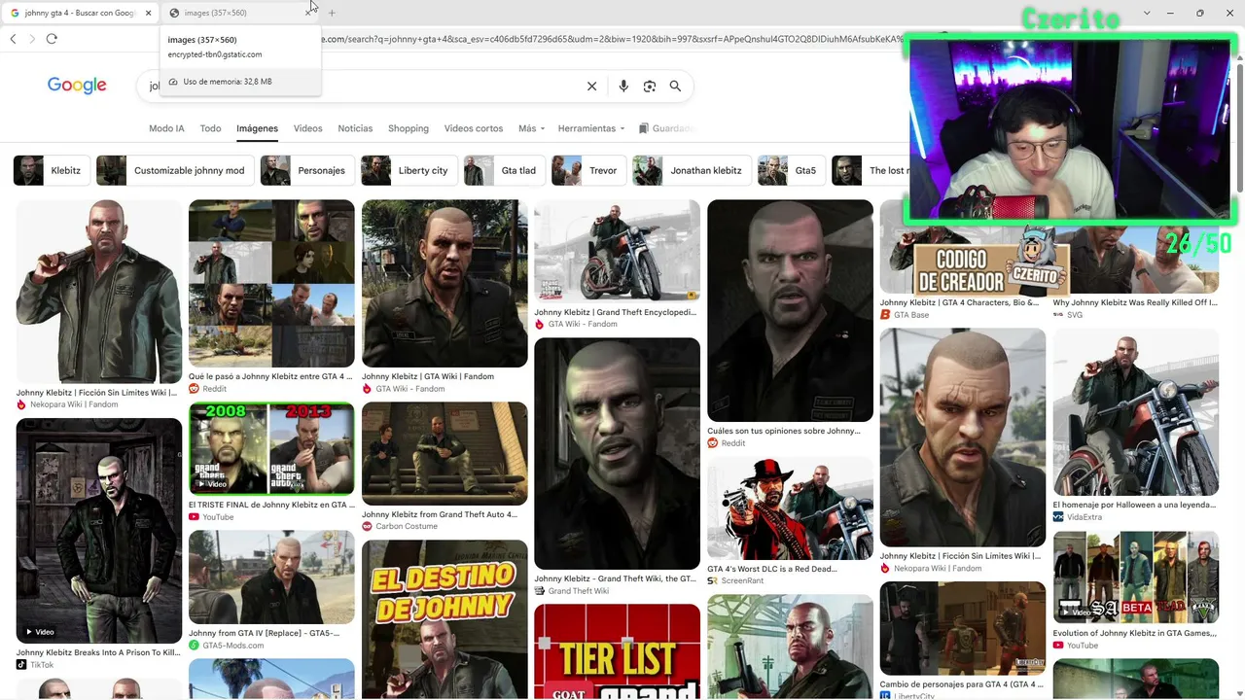Click 'Johnny Klebitz | GTA 4 Characters, Bio' caption

[960, 302]
